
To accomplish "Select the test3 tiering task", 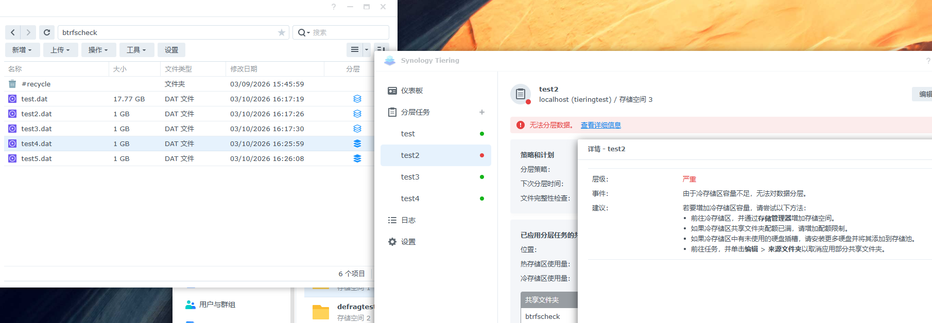I will 410,177.
